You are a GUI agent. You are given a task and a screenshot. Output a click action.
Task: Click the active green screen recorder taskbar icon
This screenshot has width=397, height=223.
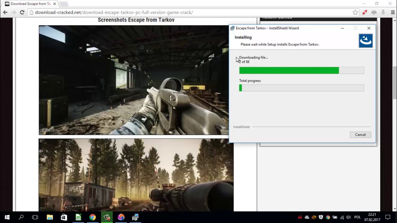click(107, 217)
